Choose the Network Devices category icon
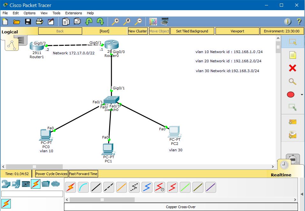This screenshot has height=211, width=305. click(6, 184)
